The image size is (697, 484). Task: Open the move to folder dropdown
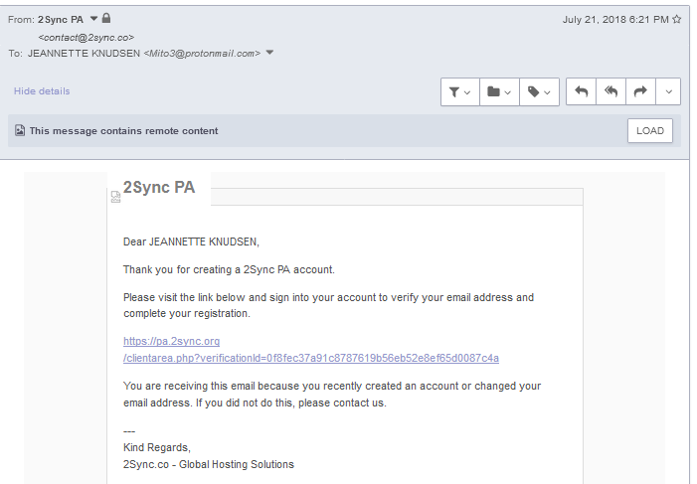(499, 92)
